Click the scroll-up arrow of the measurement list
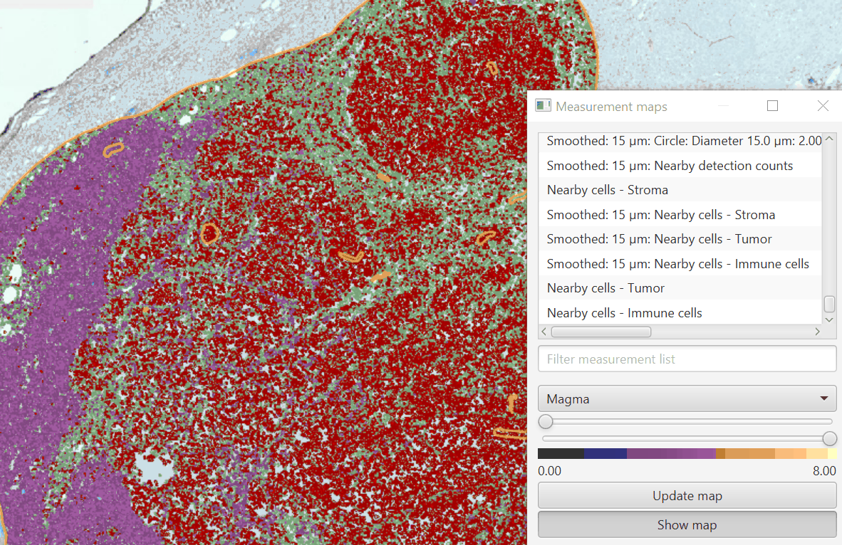 (828, 139)
